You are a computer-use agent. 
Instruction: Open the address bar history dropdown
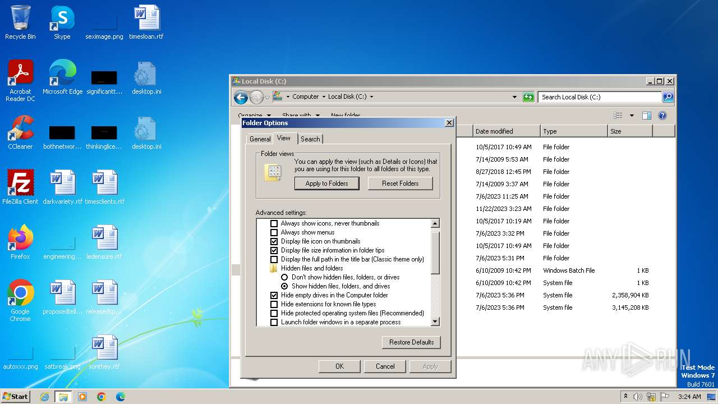(x=514, y=97)
